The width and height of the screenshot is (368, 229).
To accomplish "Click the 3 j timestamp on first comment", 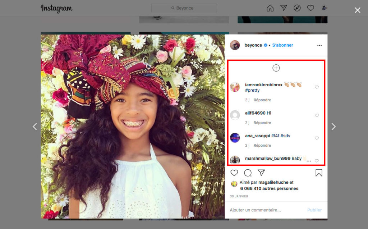I will (247, 100).
